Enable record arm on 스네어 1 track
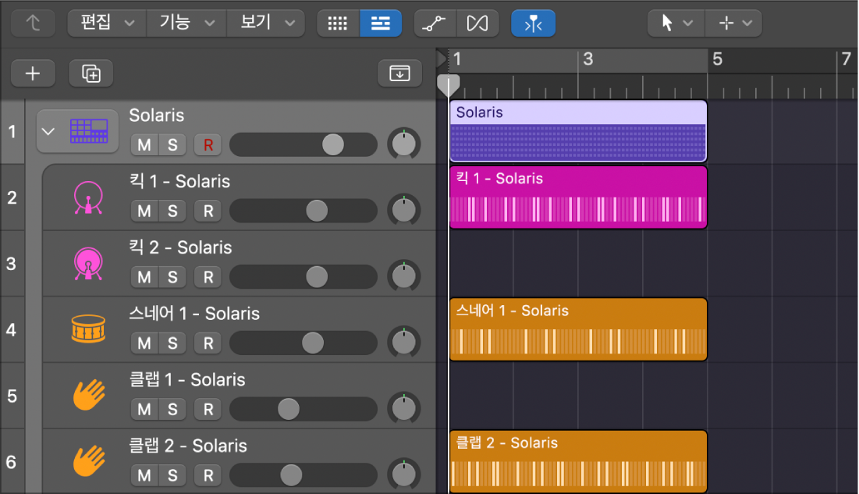 tap(208, 343)
